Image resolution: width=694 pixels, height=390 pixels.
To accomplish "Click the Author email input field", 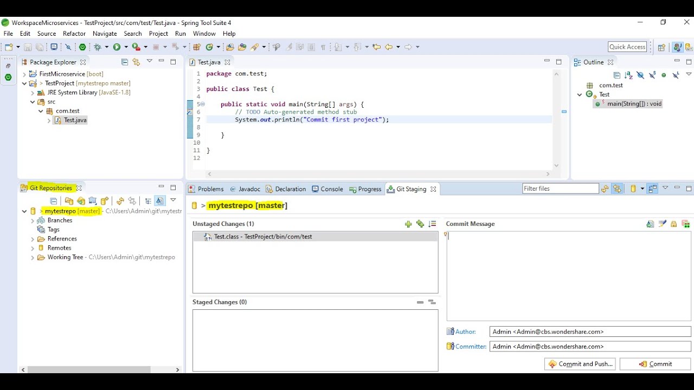I will coord(590,331).
